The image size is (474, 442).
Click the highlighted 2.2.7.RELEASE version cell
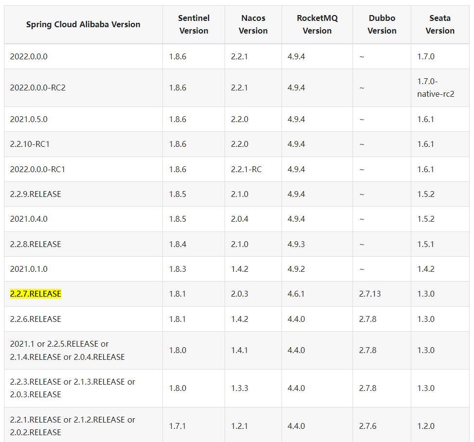point(35,294)
